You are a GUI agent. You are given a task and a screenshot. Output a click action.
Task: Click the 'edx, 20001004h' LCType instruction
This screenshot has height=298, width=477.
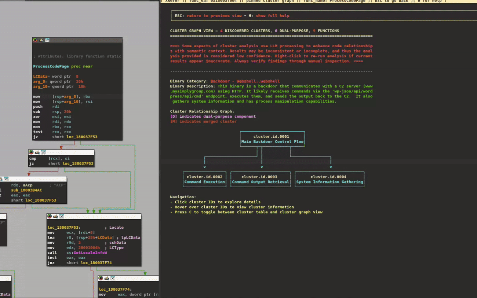85,247
